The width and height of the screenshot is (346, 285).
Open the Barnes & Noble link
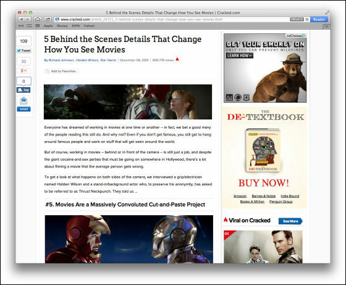264,196
